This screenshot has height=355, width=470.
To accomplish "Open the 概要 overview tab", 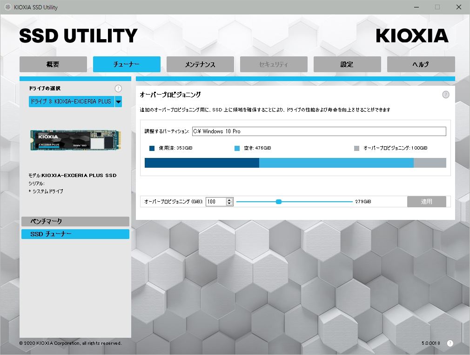I will tap(53, 64).
